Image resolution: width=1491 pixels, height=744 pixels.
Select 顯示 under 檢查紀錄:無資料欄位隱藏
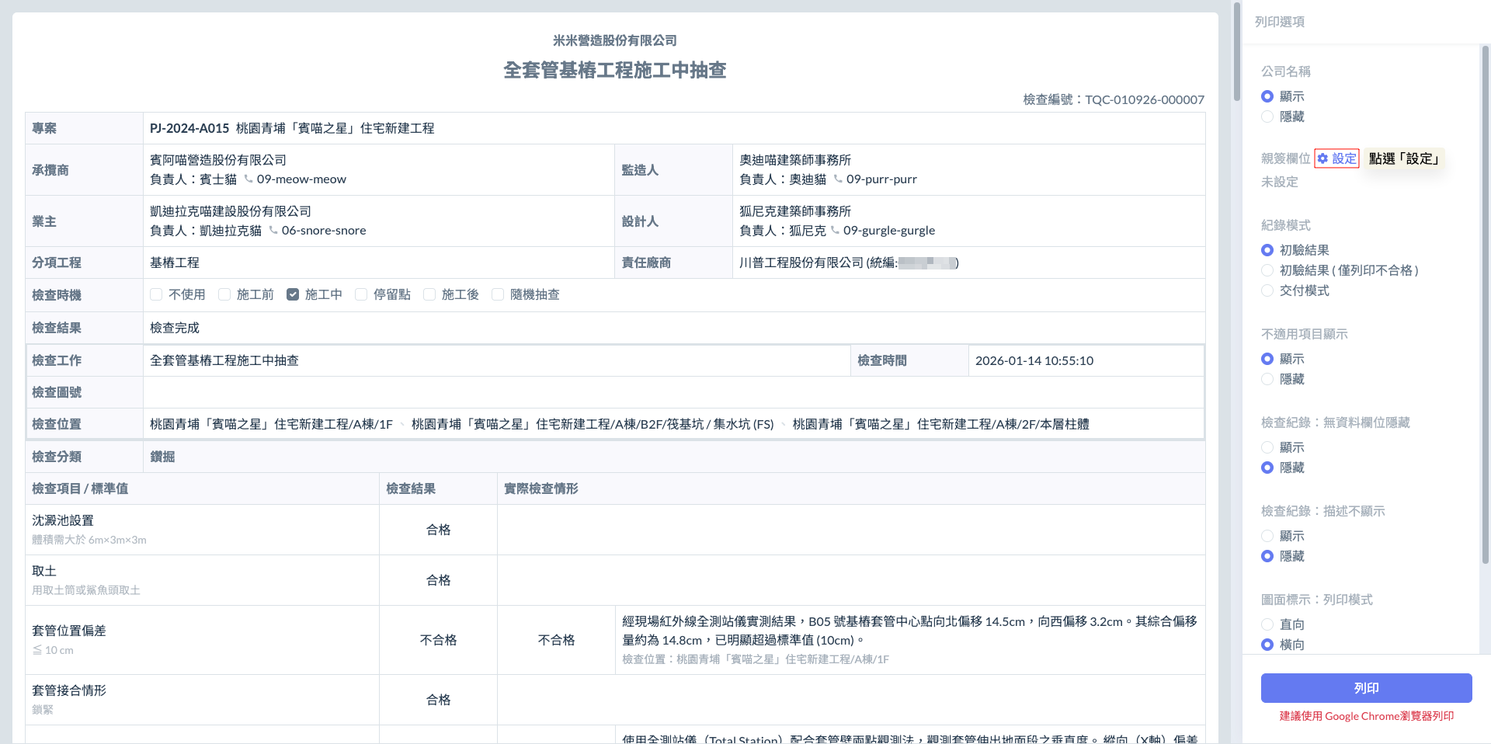point(1267,447)
